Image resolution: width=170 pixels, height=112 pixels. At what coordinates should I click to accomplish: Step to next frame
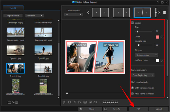[x=80, y=102]
